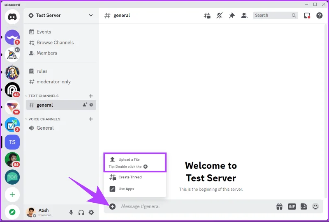Open the server with 86 notifications
Screen dimensions: 329x222
(12, 160)
